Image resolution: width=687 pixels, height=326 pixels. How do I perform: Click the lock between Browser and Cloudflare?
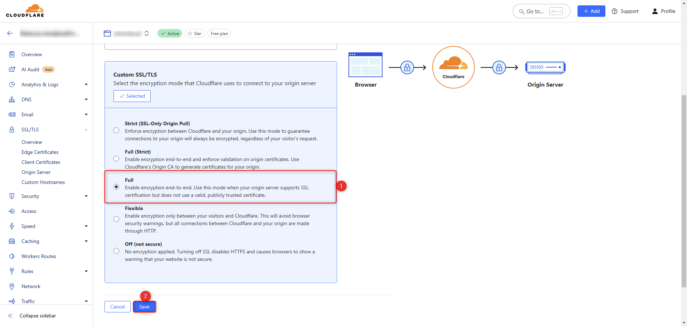coord(407,67)
